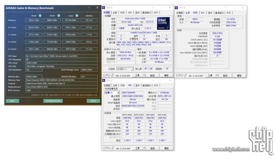Click 验证 in the memory CPU-Z window
277x159 pixels.
[x=225, y=76]
